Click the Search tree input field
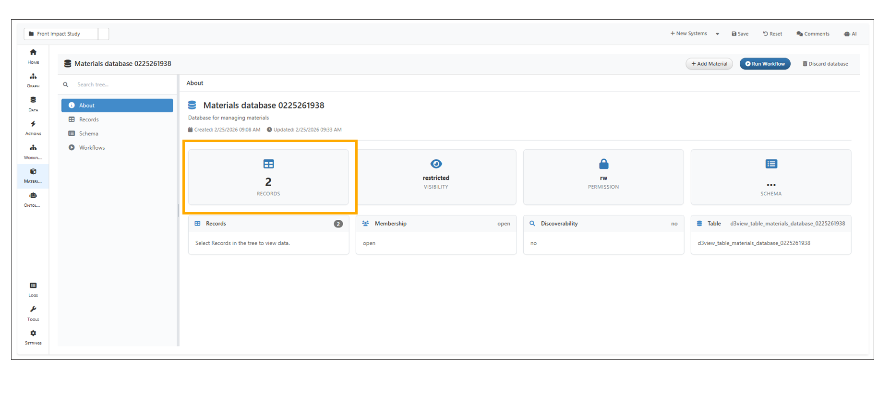The image size is (890, 416). (122, 84)
